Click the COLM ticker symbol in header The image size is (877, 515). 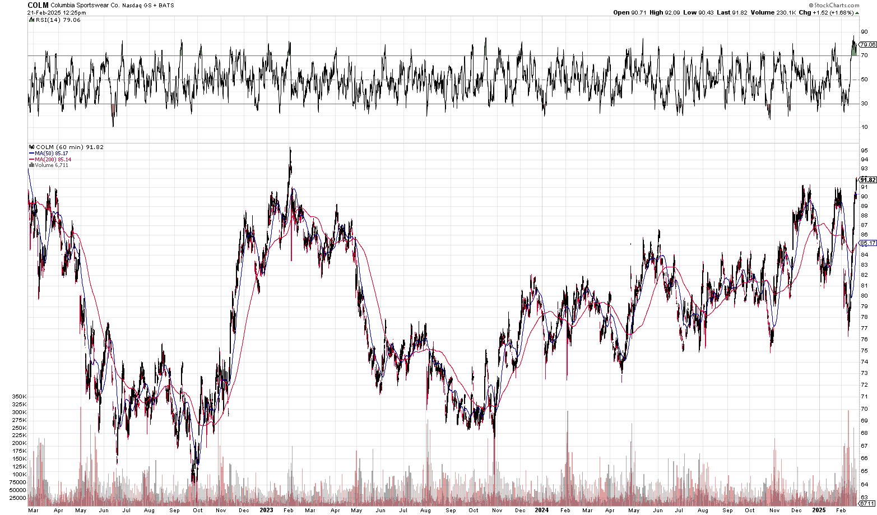click(38, 5)
